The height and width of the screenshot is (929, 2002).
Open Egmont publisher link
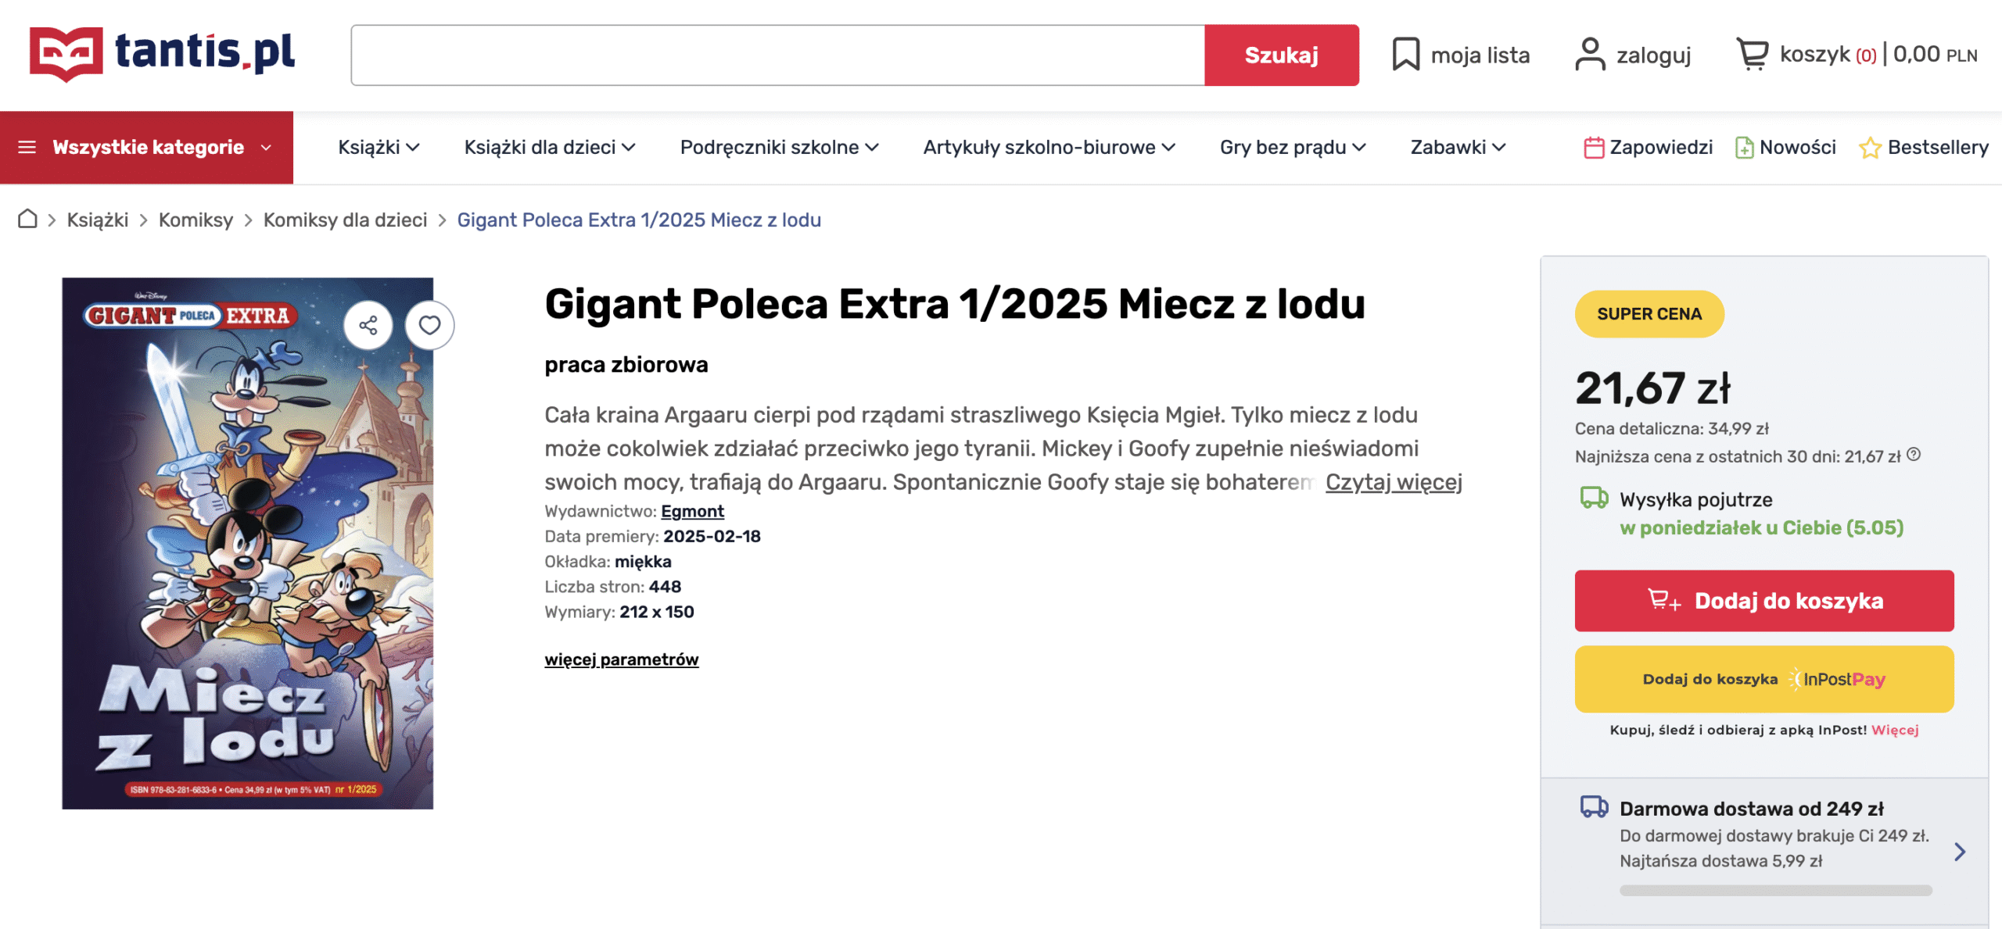(693, 511)
